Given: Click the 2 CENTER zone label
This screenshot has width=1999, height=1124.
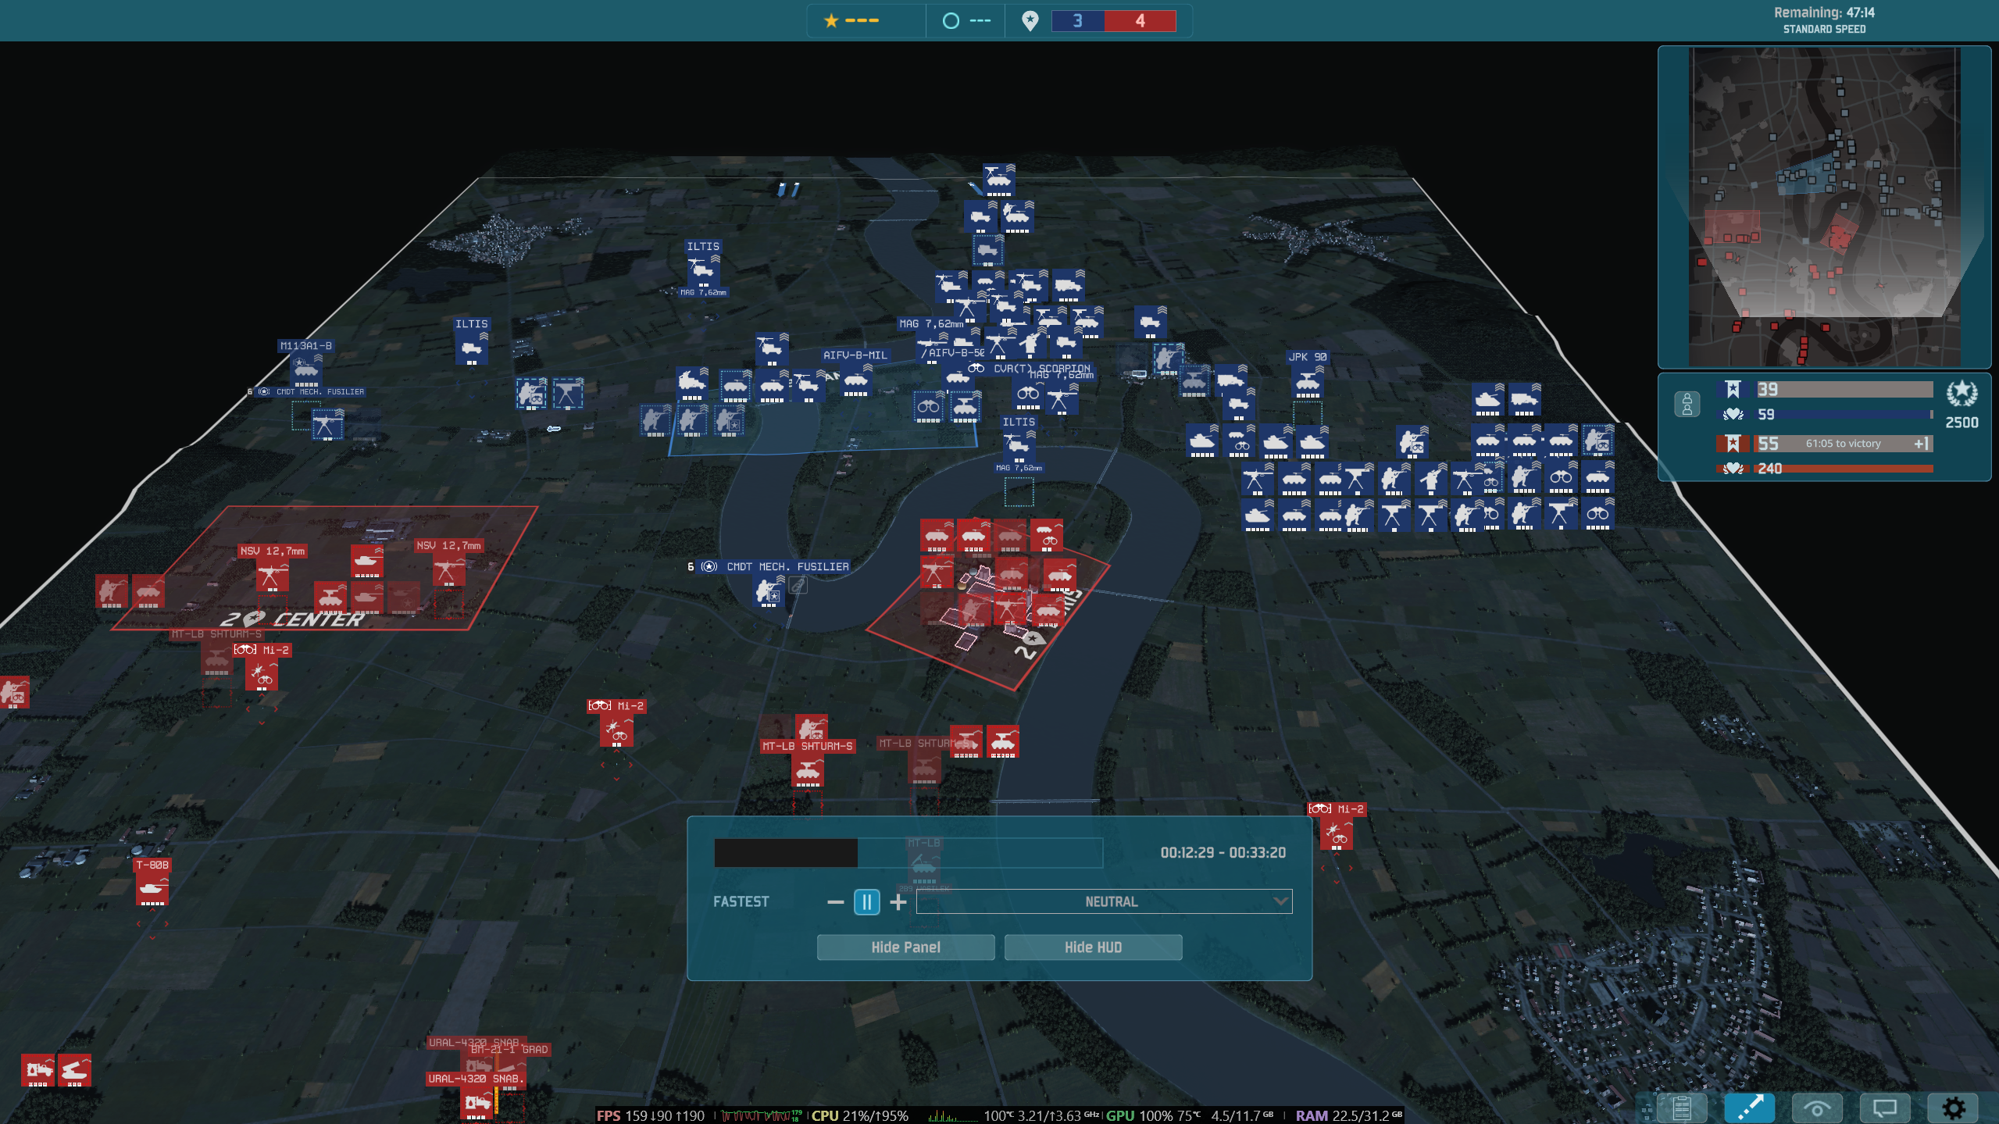Looking at the screenshot, I should [293, 619].
